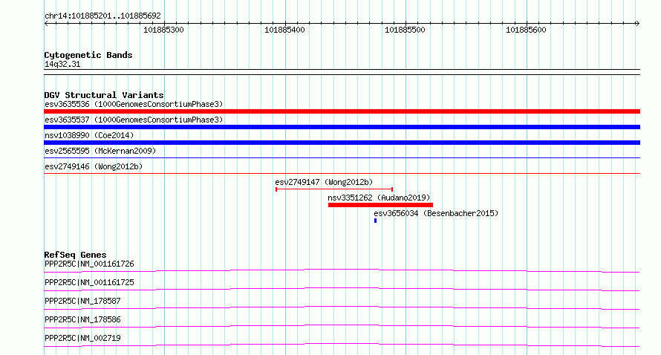Click the ruler's right arrowhead
This screenshot has width=661, height=355.
point(638,24)
